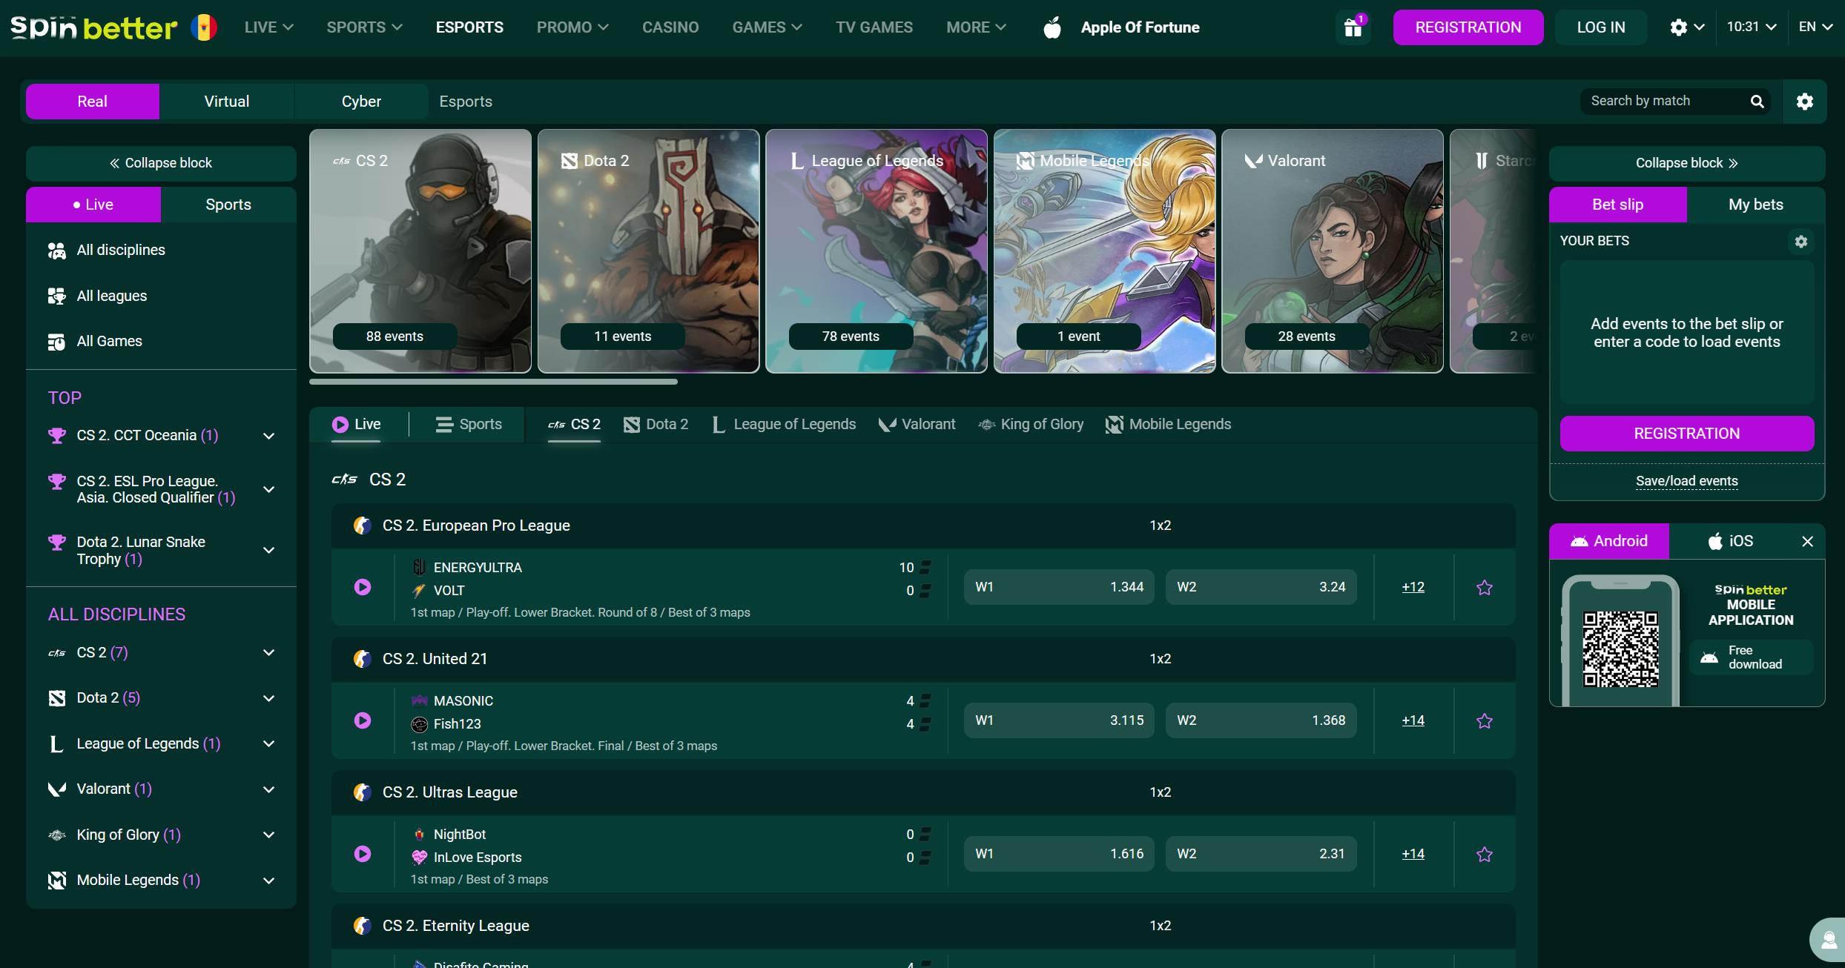Click the CS 2 section header icon
The height and width of the screenshot is (968, 1845).
click(344, 480)
